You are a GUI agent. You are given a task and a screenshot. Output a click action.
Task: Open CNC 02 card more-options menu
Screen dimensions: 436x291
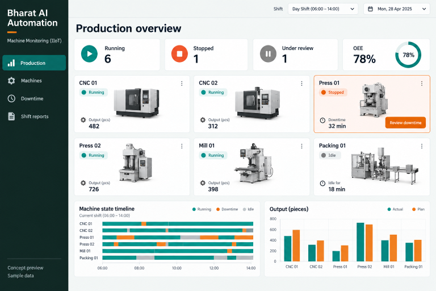click(301, 84)
